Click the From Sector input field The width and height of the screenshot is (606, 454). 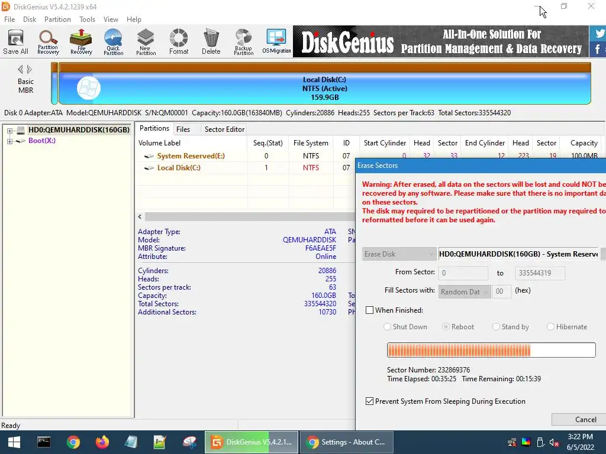point(463,273)
